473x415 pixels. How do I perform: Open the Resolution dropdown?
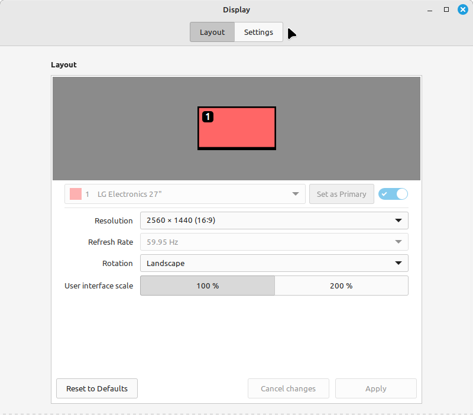coord(274,221)
